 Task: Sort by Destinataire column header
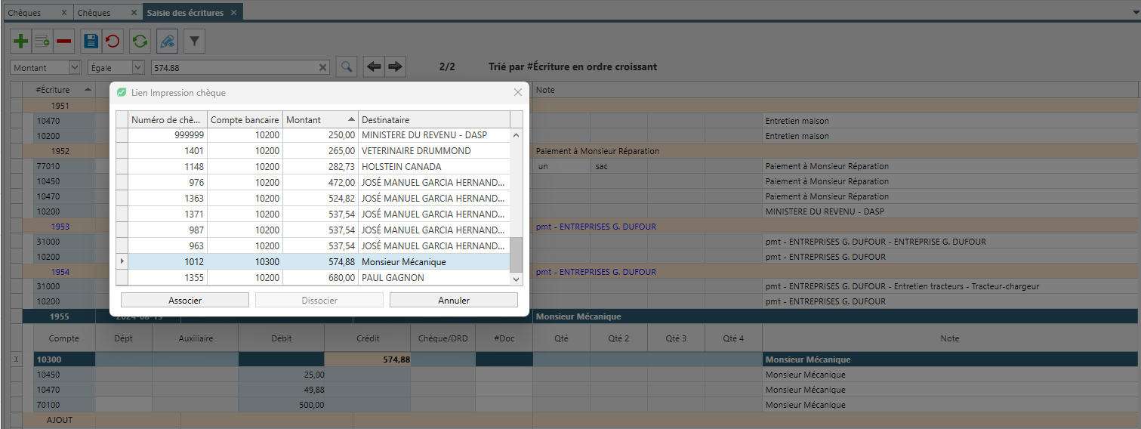[x=434, y=119]
